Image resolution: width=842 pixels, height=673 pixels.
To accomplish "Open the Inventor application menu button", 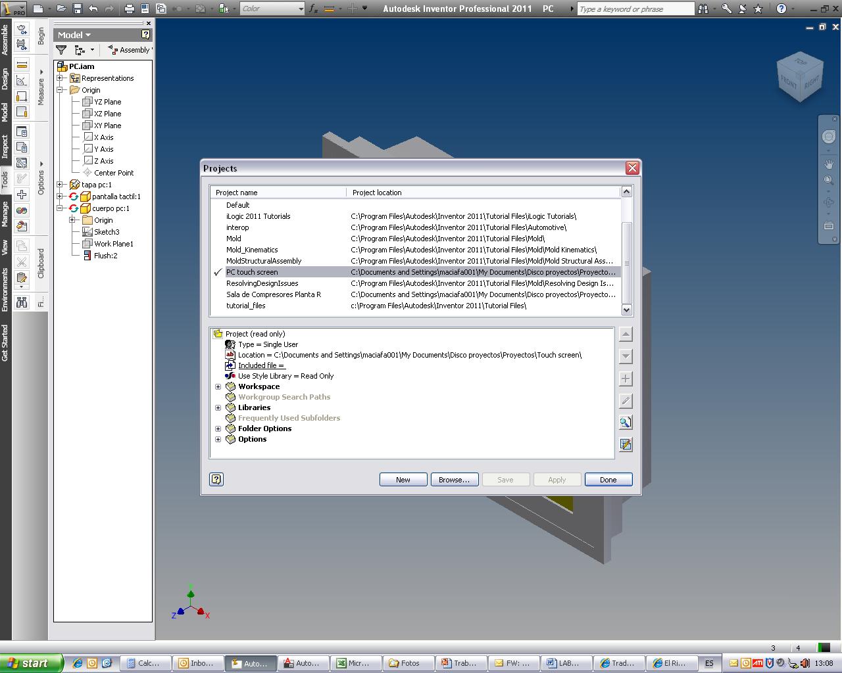I will [14, 9].
